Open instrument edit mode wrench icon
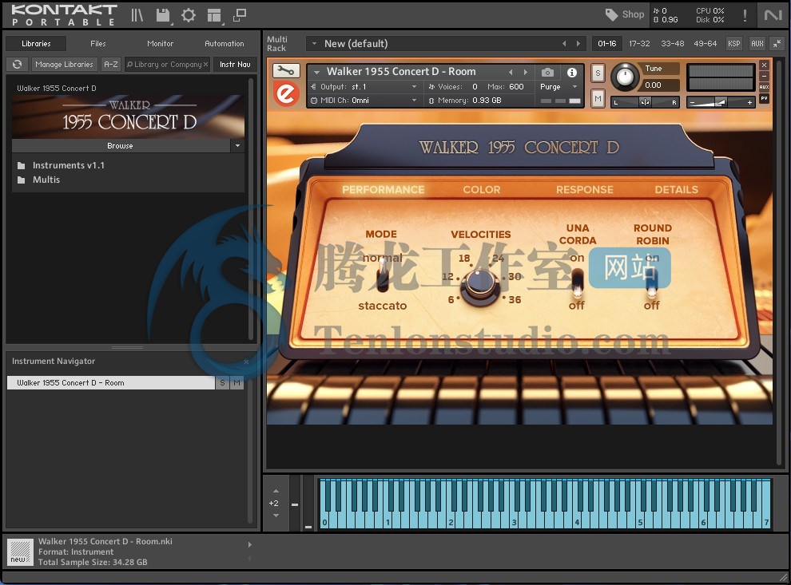Screen dimensions: 791x585 (x=286, y=70)
